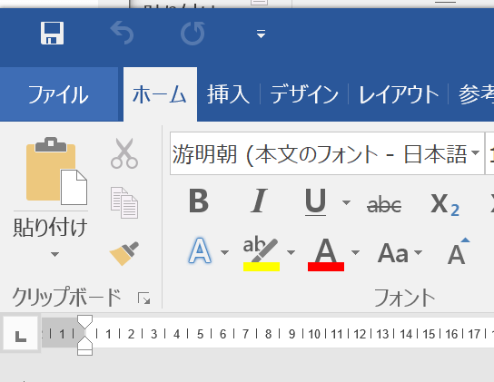
Task: Apply text effects with the blue A
Action: click(200, 251)
